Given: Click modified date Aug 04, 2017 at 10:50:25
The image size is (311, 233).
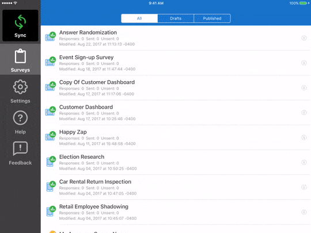Looking at the screenshot, I should point(98,169).
